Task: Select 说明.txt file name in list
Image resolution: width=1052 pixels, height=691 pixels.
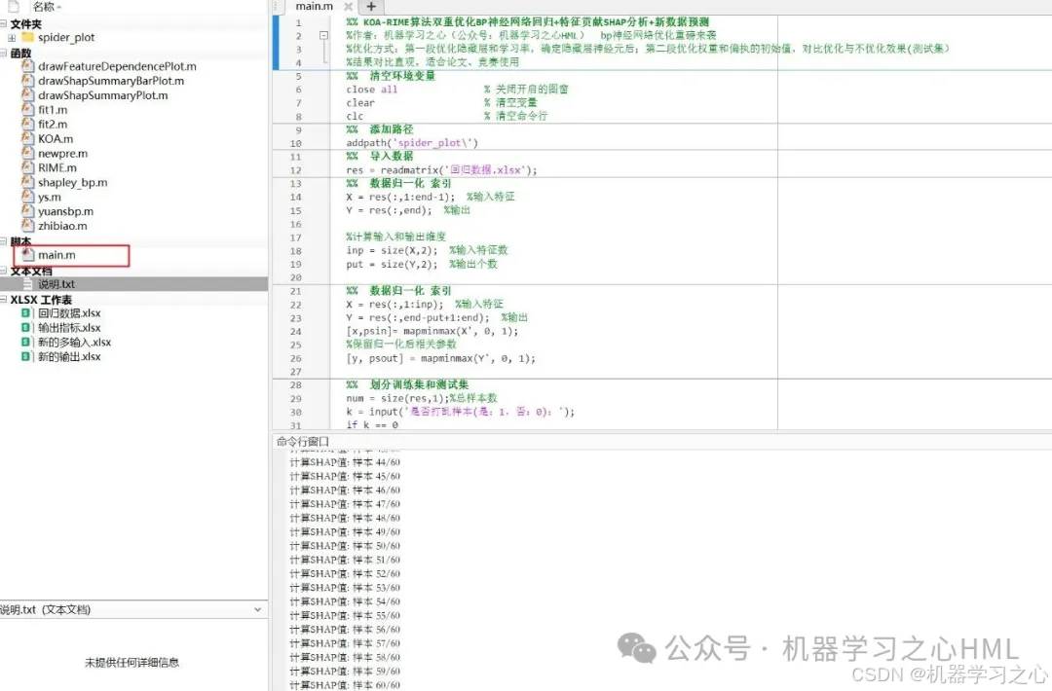Action: (56, 284)
